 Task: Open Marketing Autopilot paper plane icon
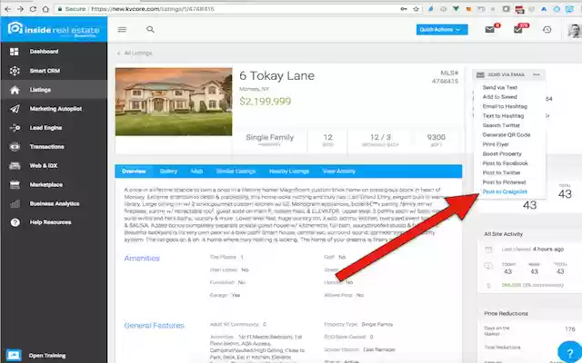point(15,109)
